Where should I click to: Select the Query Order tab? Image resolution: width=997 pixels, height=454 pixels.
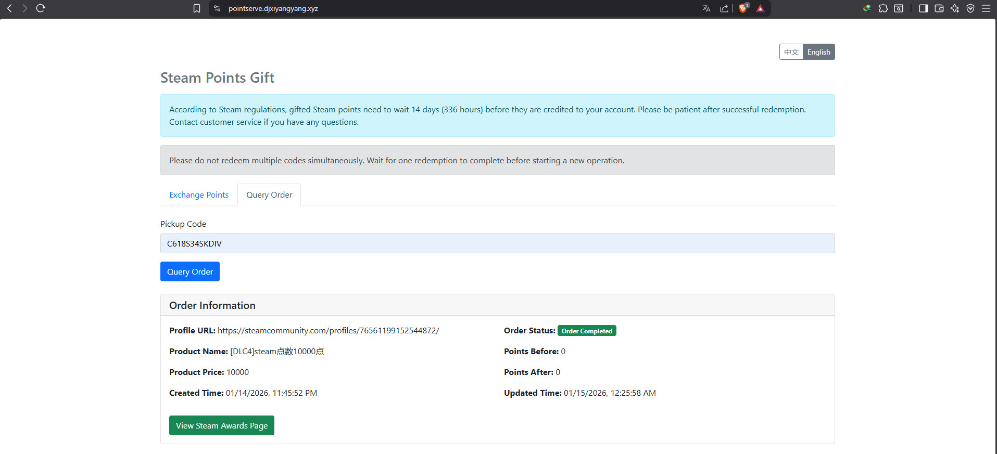coord(269,194)
